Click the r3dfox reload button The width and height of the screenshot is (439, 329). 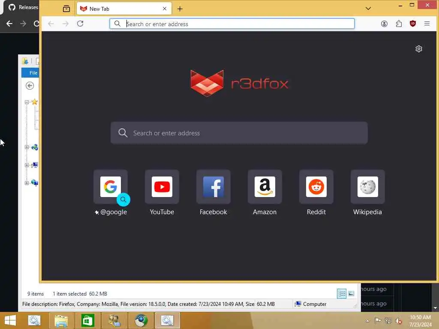pos(80,24)
